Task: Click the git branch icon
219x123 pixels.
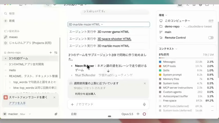Action: point(161,32)
